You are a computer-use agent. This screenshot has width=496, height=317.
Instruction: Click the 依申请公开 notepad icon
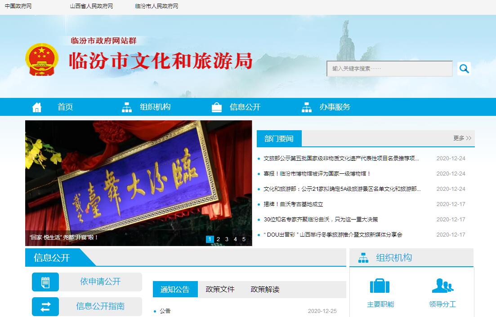(x=45, y=282)
